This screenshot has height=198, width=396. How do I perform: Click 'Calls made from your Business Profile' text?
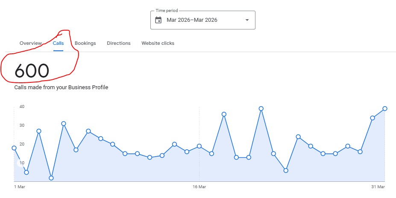coord(61,87)
